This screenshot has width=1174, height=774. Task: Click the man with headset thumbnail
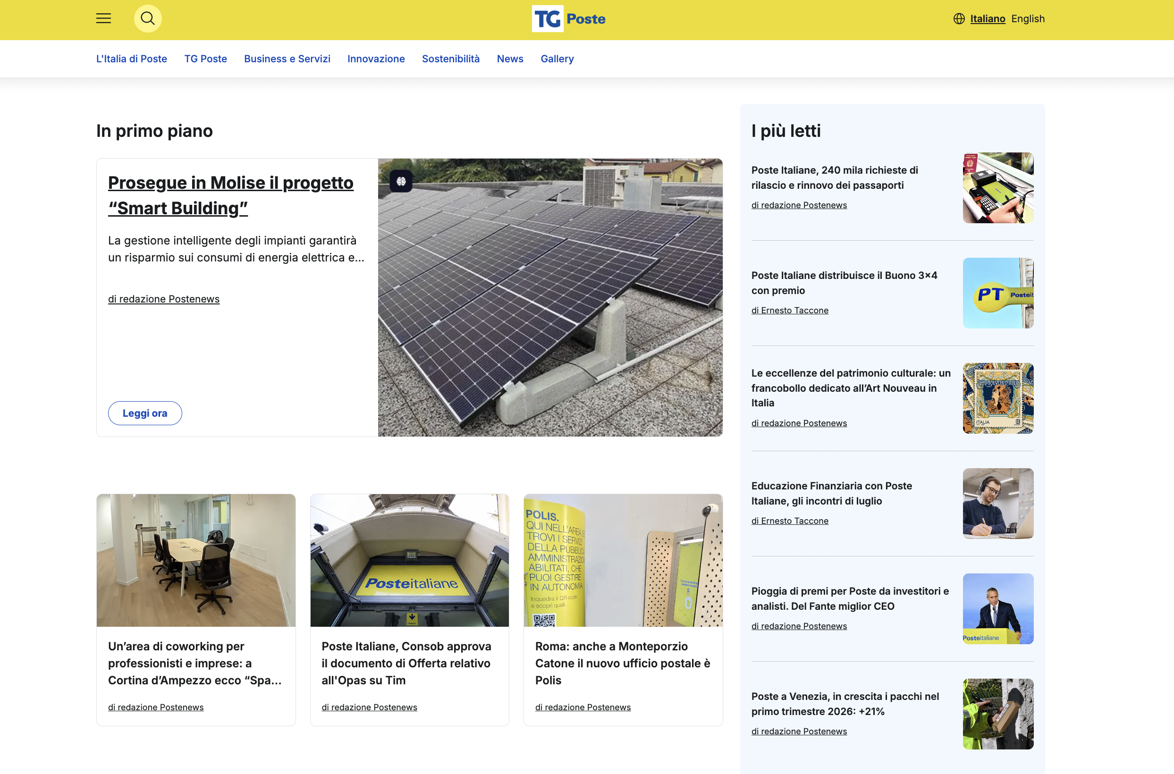click(x=998, y=504)
